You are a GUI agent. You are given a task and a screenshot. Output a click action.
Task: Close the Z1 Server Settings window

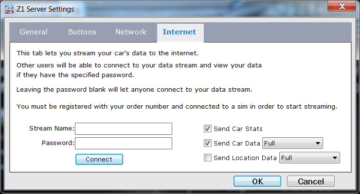pyautogui.click(x=342, y=6)
